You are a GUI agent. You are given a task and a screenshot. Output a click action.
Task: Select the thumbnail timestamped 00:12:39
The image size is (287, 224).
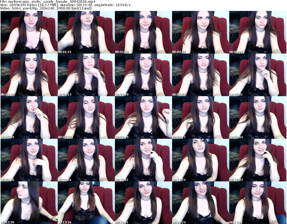click(29, 203)
